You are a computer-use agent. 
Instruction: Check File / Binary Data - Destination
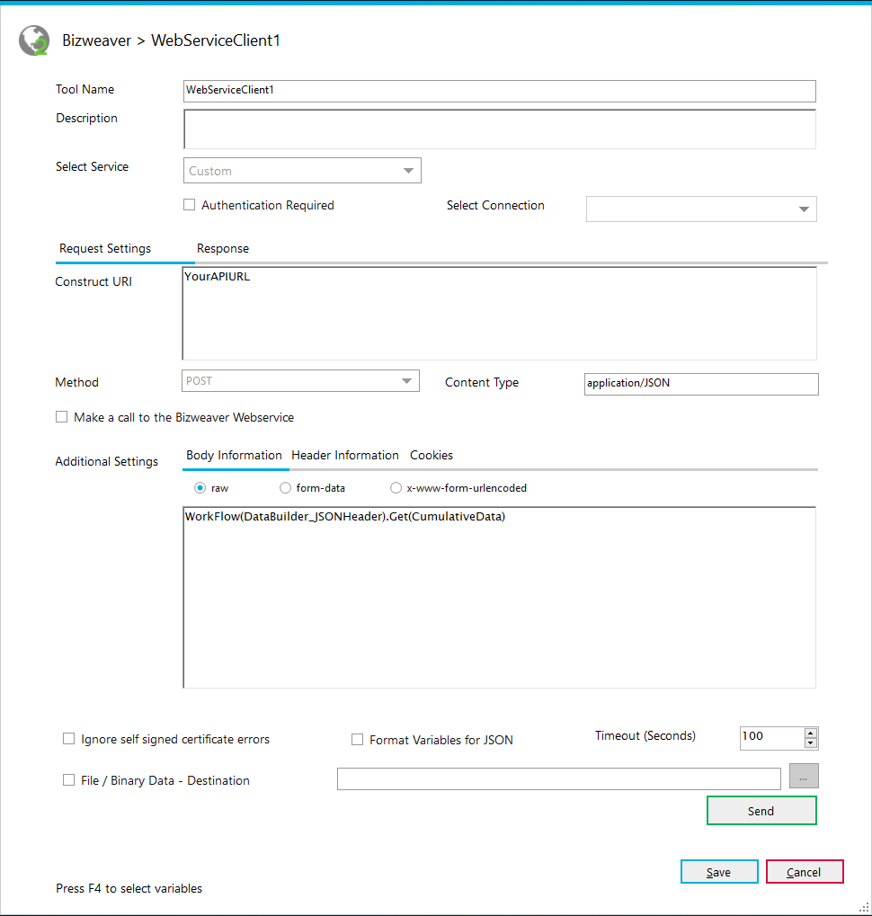pyautogui.click(x=69, y=780)
